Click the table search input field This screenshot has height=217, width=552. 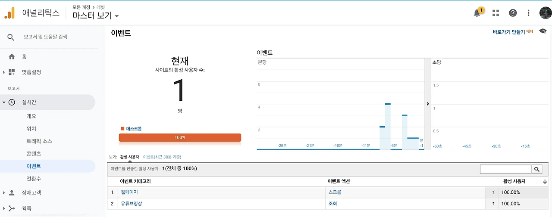pyautogui.click(x=506, y=169)
